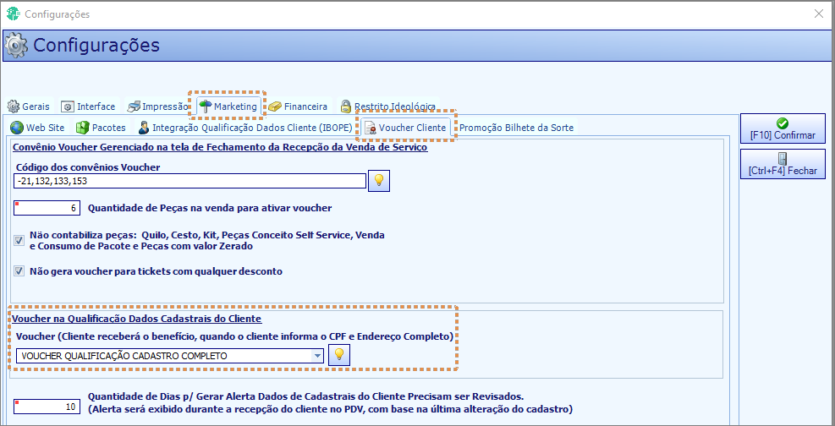
Task: Click the Quantidade de Peças field
Action: tap(47, 208)
